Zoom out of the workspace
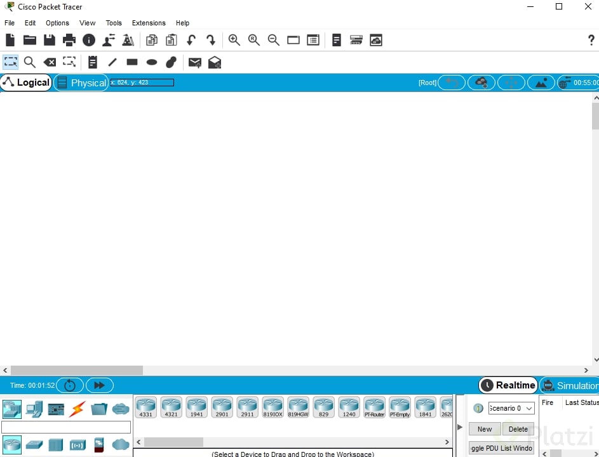Screen dimensions: 599x457 coord(274,40)
